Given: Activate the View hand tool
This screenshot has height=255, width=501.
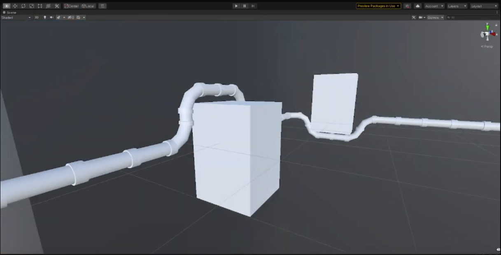Looking at the screenshot, I should (x=7, y=6).
